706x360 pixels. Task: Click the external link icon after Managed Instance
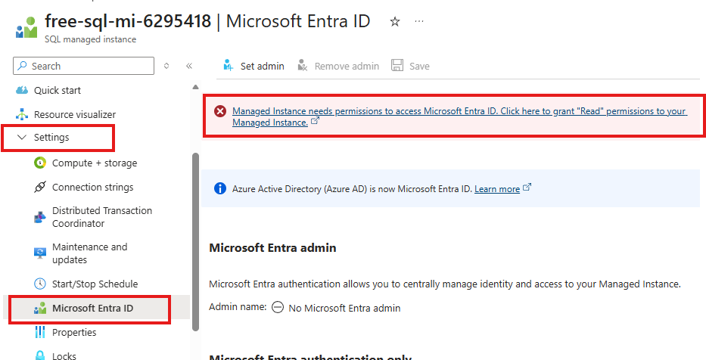[x=316, y=120]
